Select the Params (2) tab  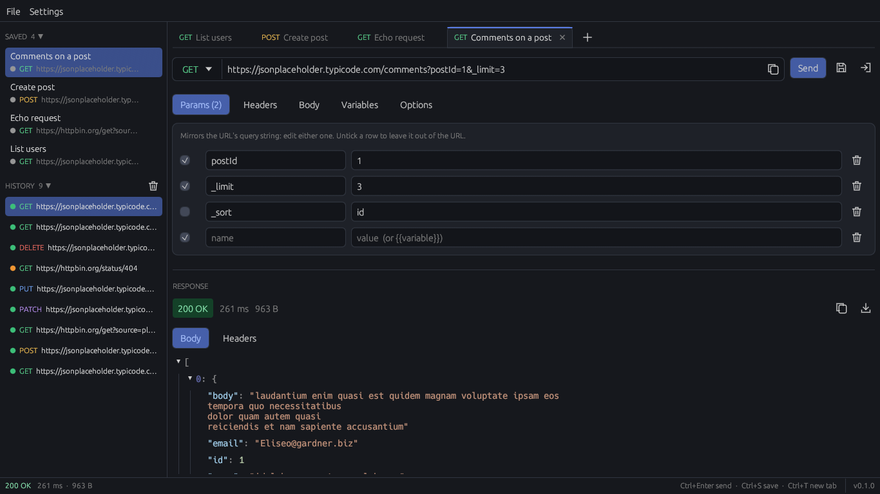201,105
